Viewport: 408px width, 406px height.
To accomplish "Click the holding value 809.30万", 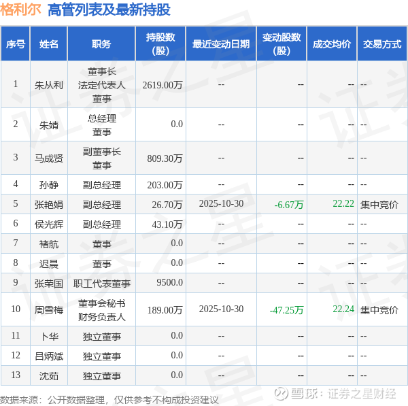I will [165, 158].
